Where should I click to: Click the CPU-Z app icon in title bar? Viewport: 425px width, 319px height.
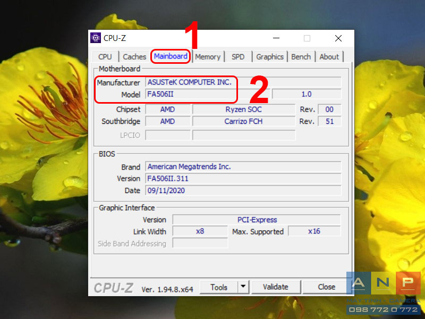pyautogui.click(x=96, y=38)
